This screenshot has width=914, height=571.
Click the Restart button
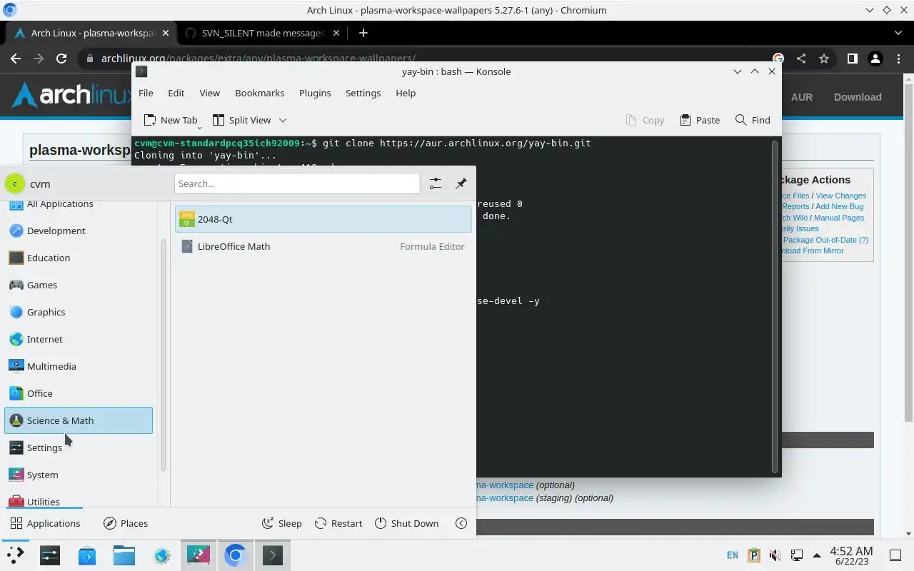tap(338, 523)
